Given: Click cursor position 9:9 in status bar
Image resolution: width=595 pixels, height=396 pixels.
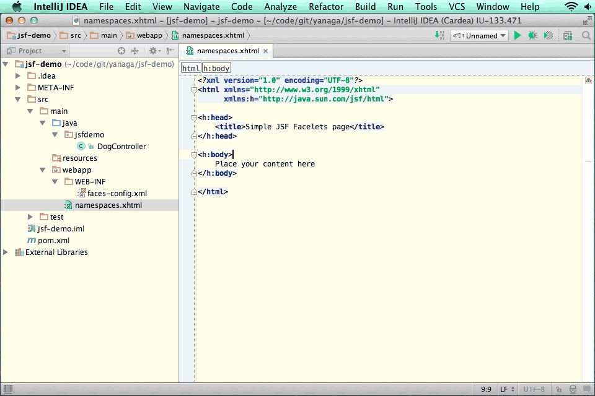Looking at the screenshot, I should pos(486,389).
